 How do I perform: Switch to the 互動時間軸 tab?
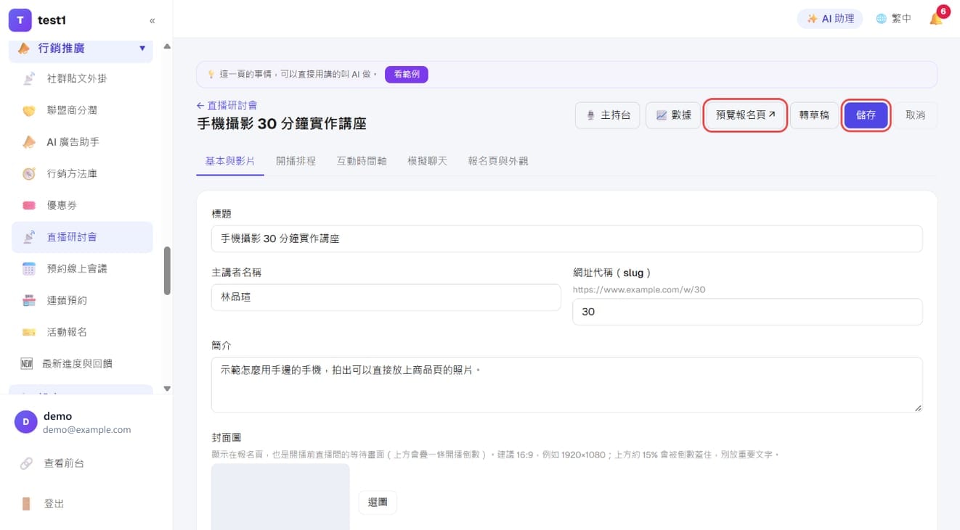coord(362,161)
